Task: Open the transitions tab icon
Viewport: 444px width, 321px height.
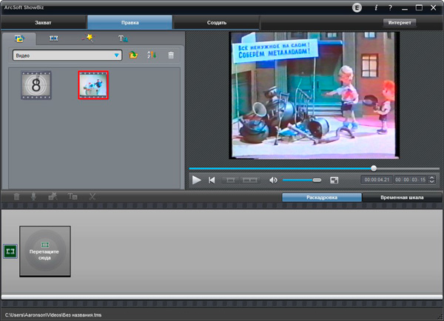Action: click(x=53, y=38)
